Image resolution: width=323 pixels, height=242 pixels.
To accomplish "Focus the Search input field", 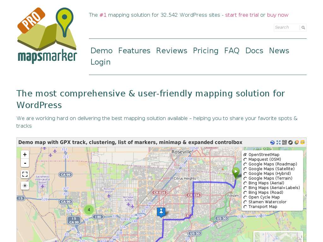I will coord(287,28).
